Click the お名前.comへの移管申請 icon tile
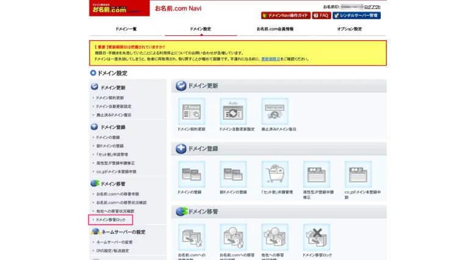 [192, 237]
